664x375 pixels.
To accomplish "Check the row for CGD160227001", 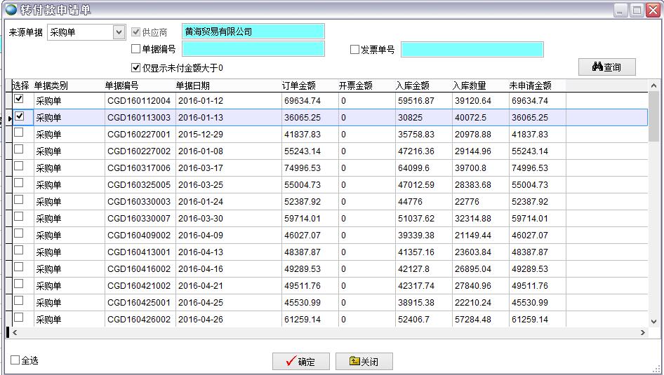I will pos(19,132).
